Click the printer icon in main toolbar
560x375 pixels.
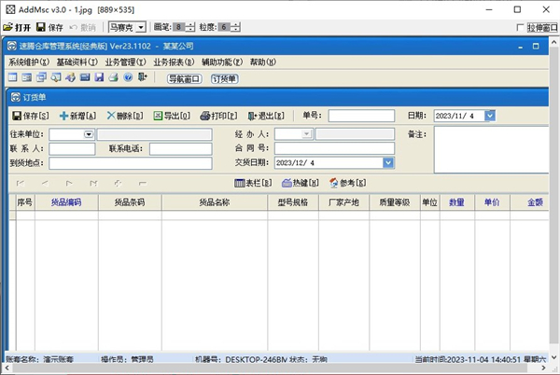click(113, 77)
